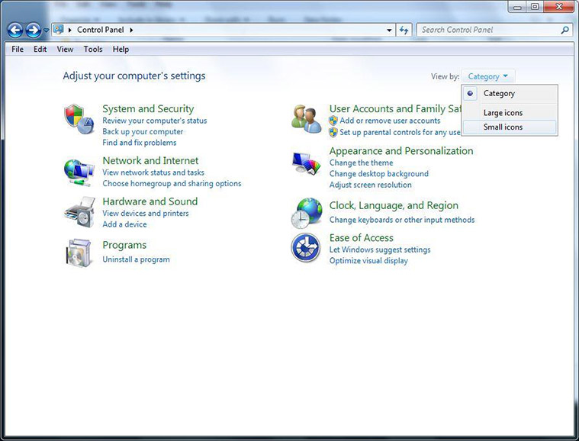Open the File menu
This screenshot has height=441, width=579.
tap(18, 49)
